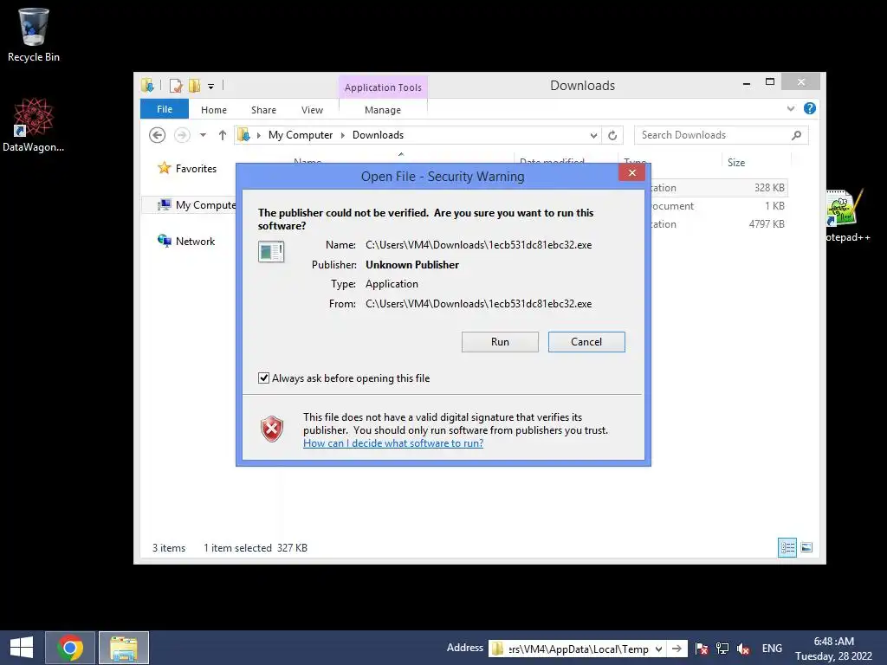Image resolution: width=887 pixels, height=665 pixels.
Task: Click the Forward arrow in Downloads window
Action: click(182, 135)
